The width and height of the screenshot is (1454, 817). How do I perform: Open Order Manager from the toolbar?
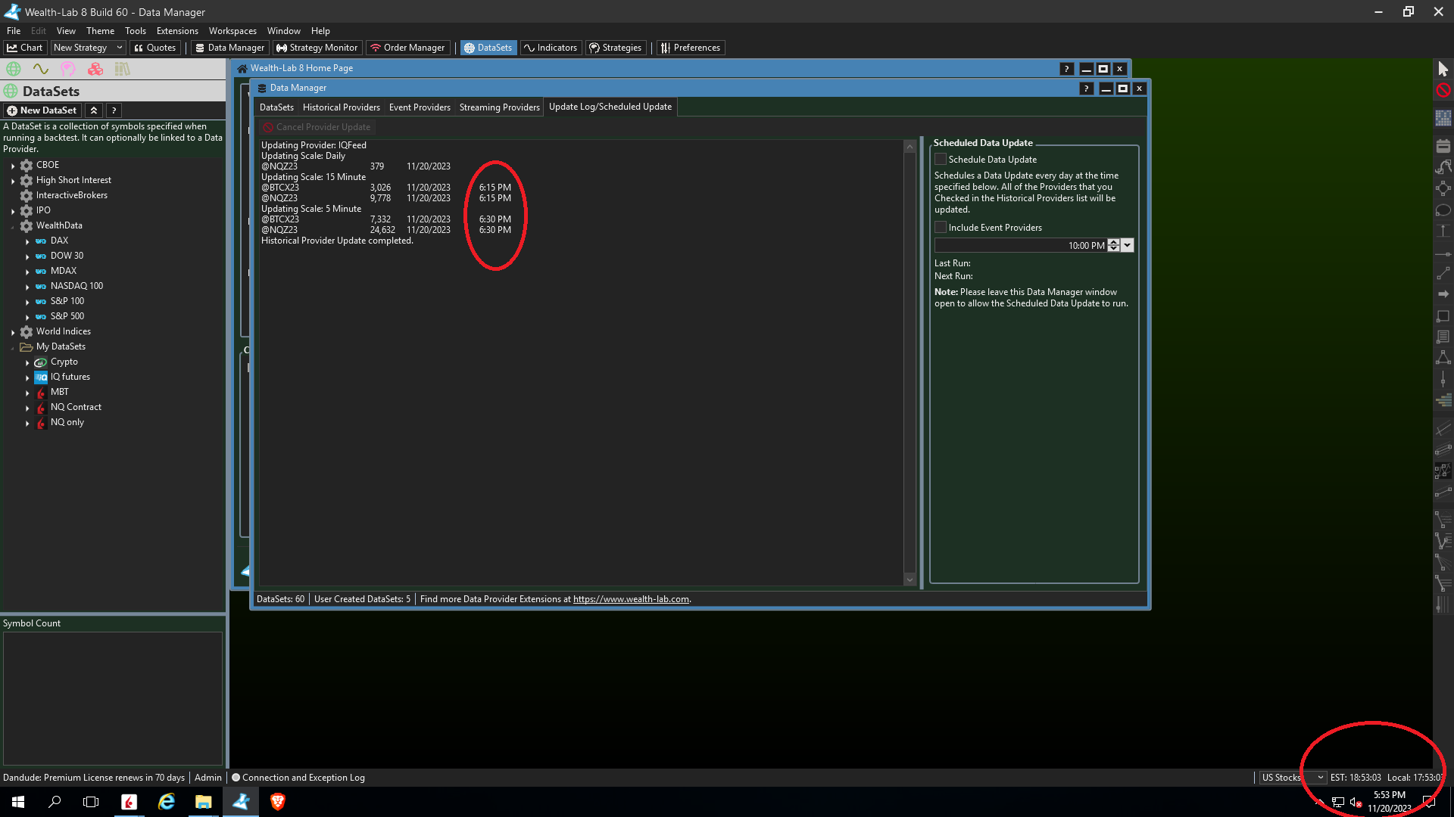click(x=407, y=48)
